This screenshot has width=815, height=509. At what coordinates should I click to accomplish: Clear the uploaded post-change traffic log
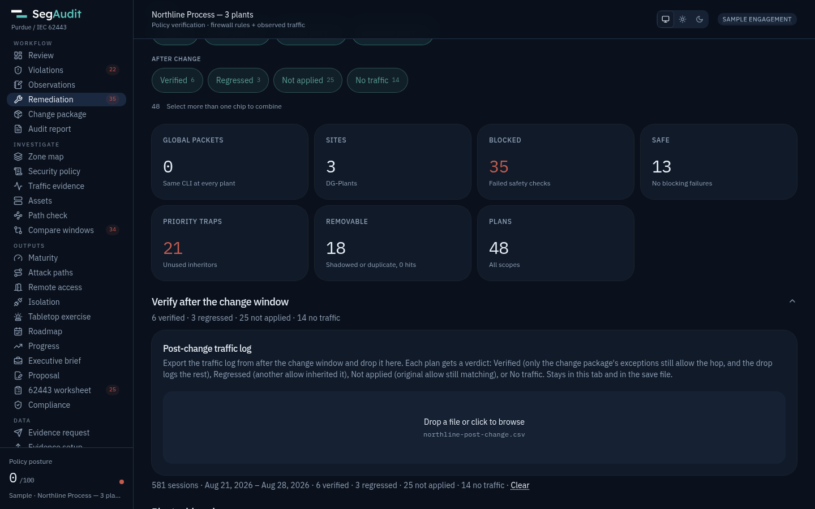(x=520, y=485)
